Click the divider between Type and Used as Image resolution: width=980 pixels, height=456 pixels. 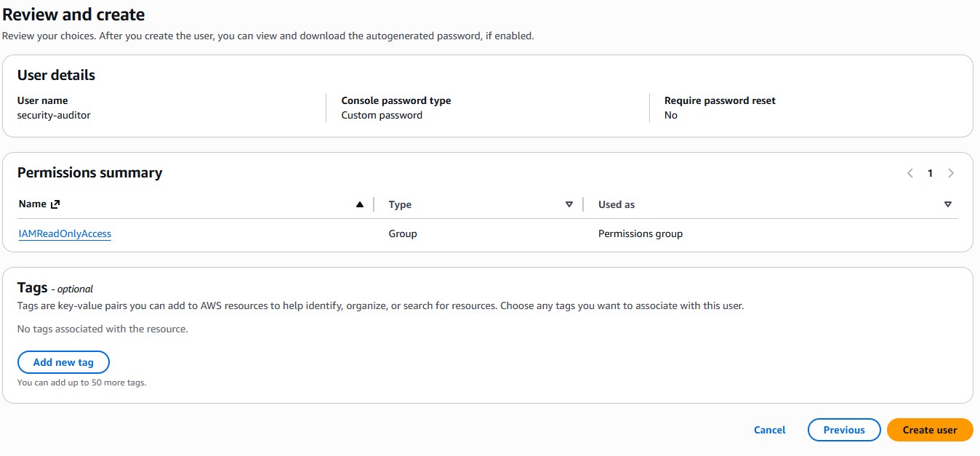pyautogui.click(x=583, y=205)
